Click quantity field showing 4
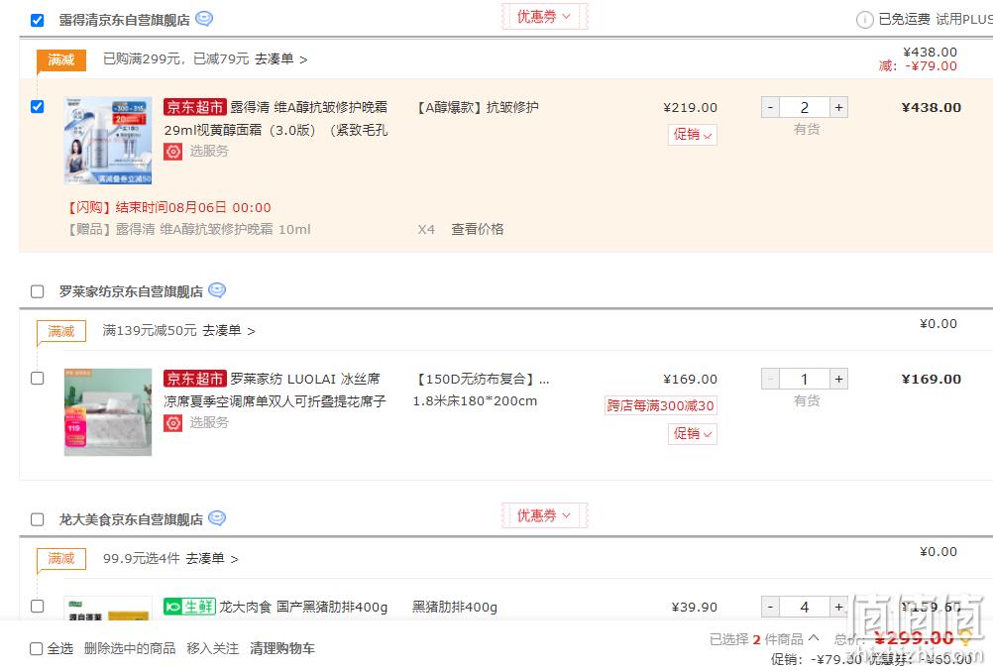 pyautogui.click(x=805, y=607)
